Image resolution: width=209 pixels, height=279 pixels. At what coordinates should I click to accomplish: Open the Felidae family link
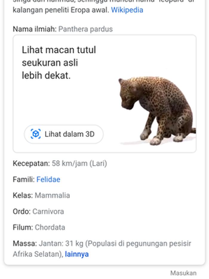pyautogui.click(x=48, y=179)
